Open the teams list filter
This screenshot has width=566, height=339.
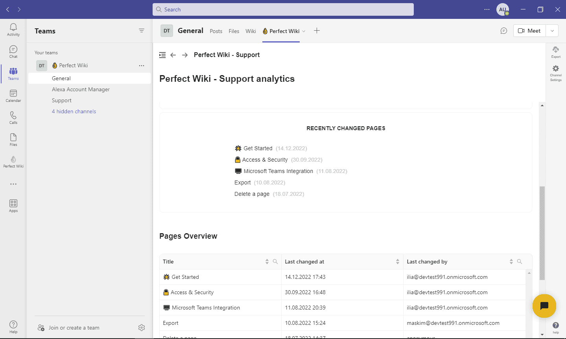pyautogui.click(x=142, y=31)
